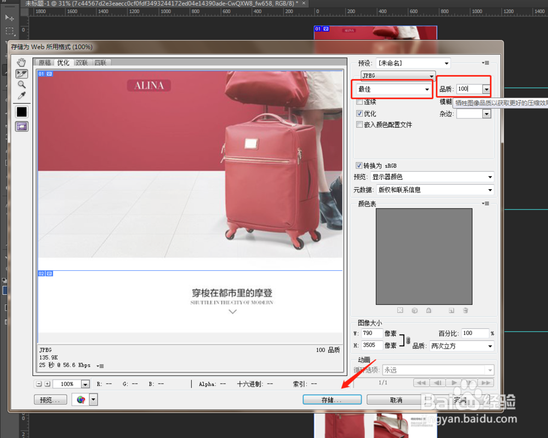The height and width of the screenshot is (438, 548).
Task: Open the 品质 quality slider arrow
Action: (x=487, y=89)
